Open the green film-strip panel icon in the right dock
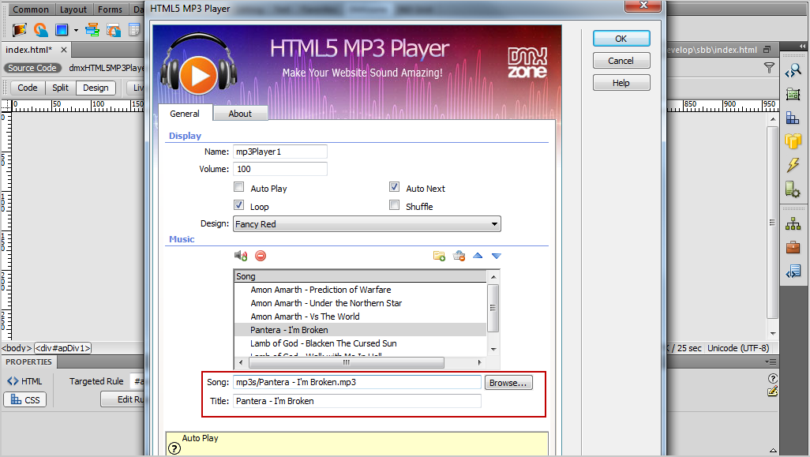The image size is (810, 457). (x=793, y=94)
